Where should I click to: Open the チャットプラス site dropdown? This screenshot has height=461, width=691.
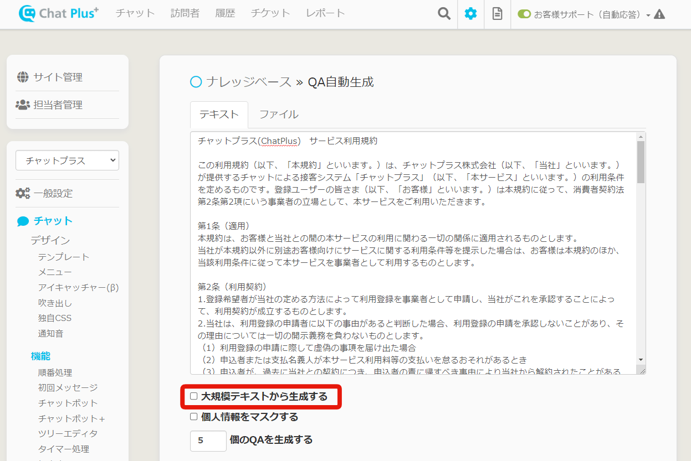click(67, 160)
